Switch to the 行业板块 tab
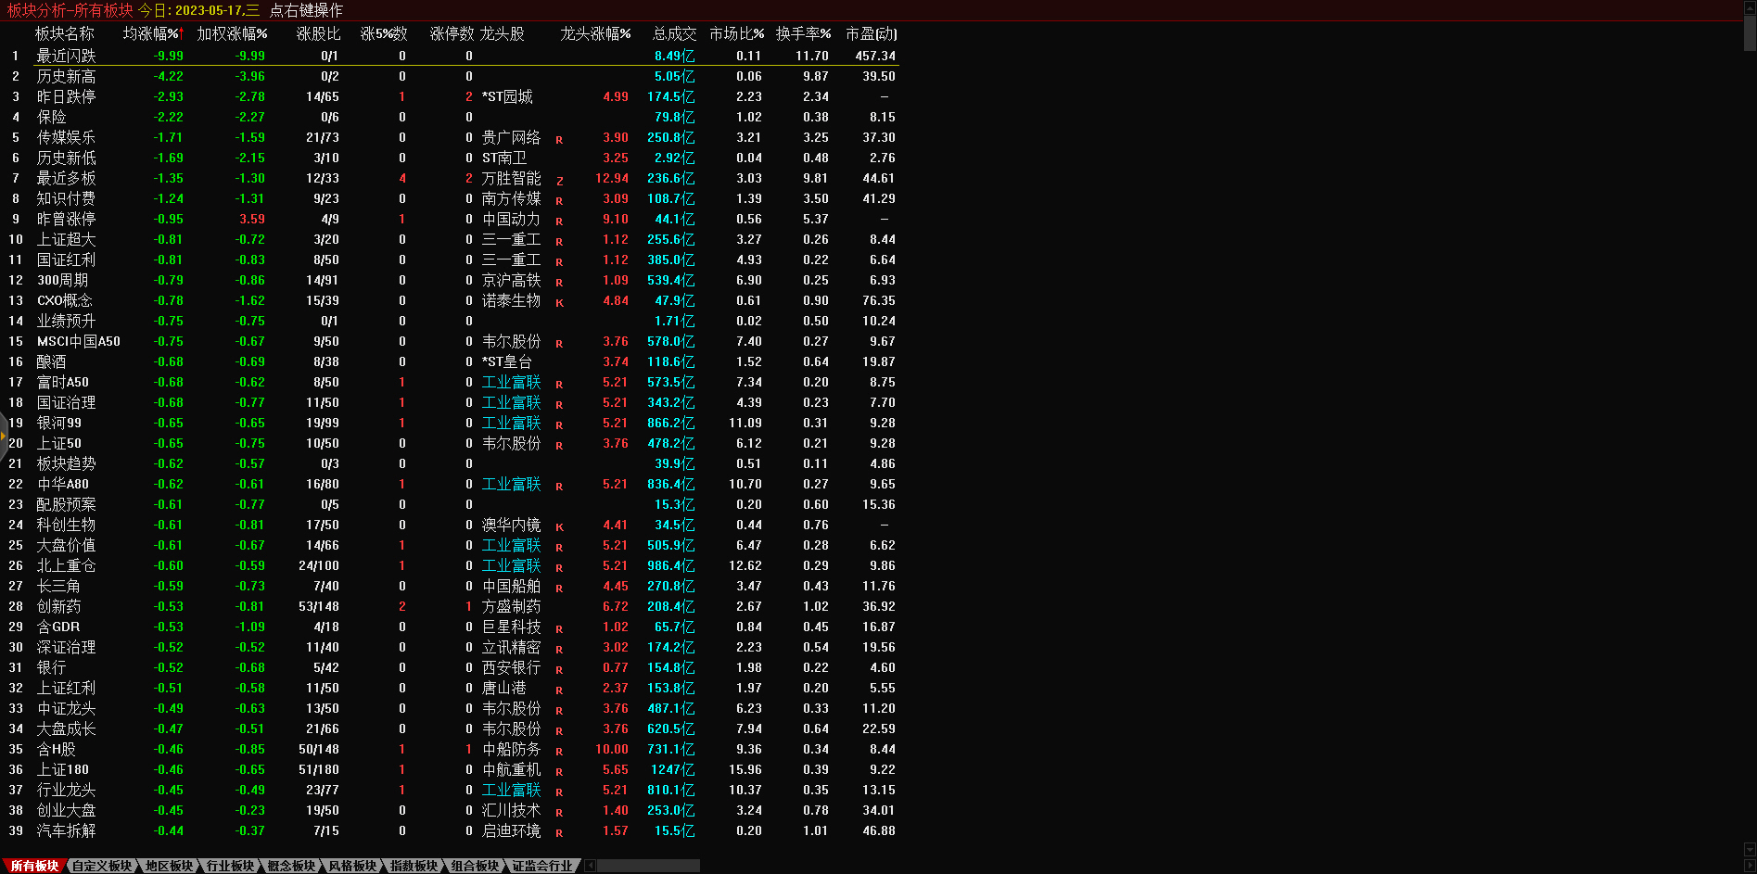1757x874 pixels. (230, 866)
